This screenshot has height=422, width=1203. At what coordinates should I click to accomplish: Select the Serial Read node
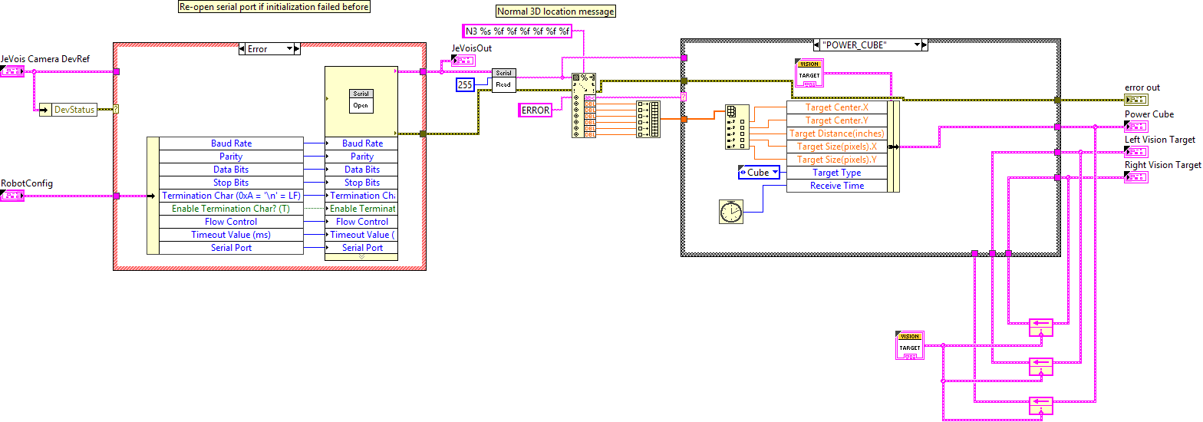pos(503,80)
